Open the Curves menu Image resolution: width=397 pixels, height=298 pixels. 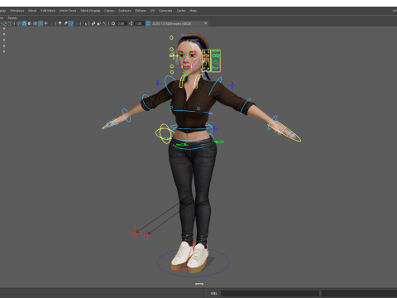pyautogui.click(x=109, y=11)
